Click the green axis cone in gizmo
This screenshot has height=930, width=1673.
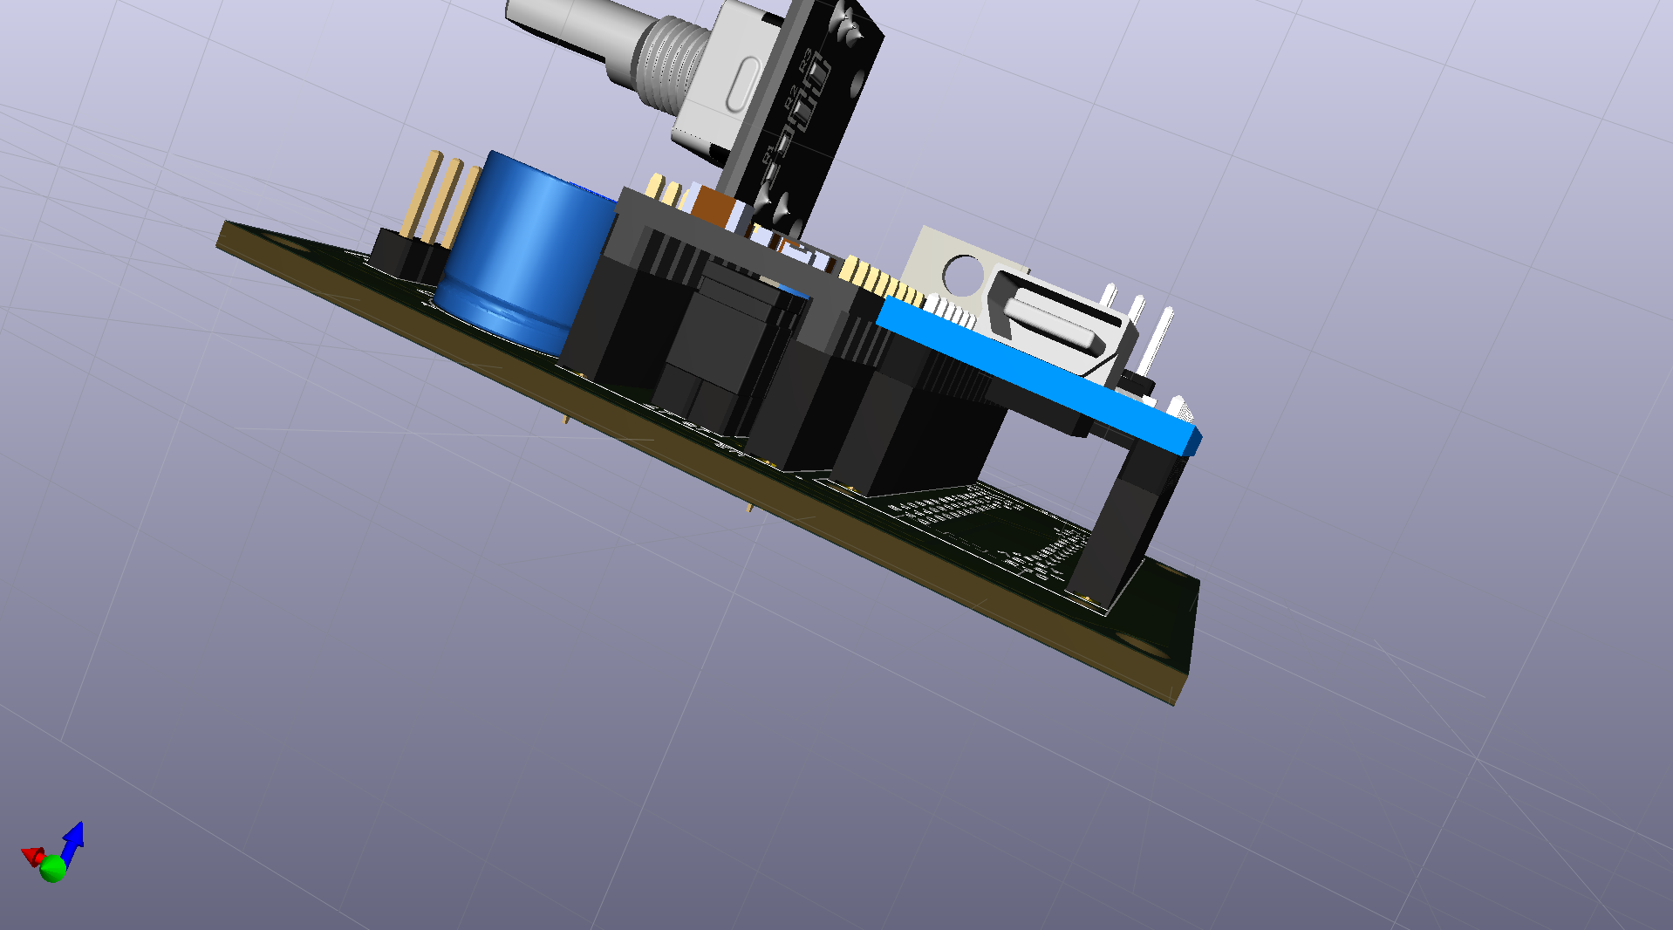click(x=53, y=868)
